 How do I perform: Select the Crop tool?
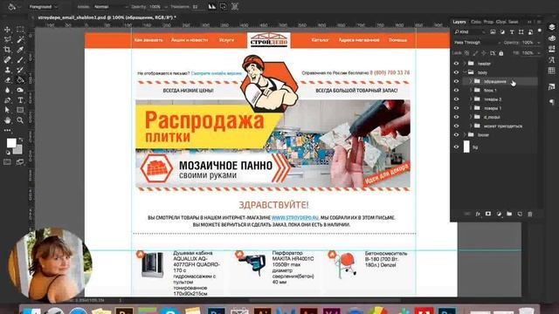7,50
